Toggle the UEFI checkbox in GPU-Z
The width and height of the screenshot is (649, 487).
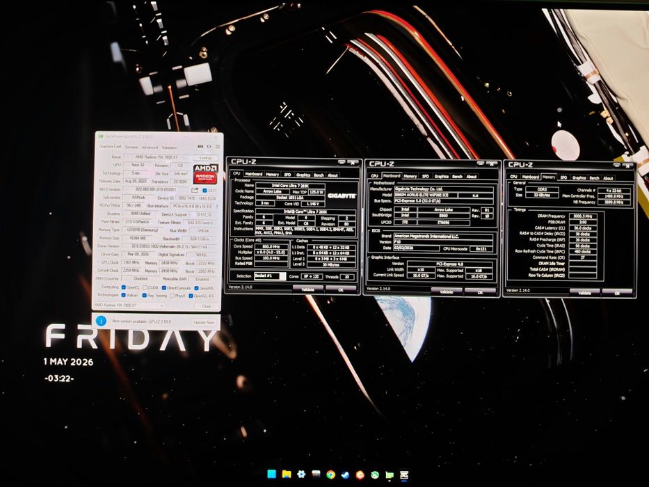205,191
